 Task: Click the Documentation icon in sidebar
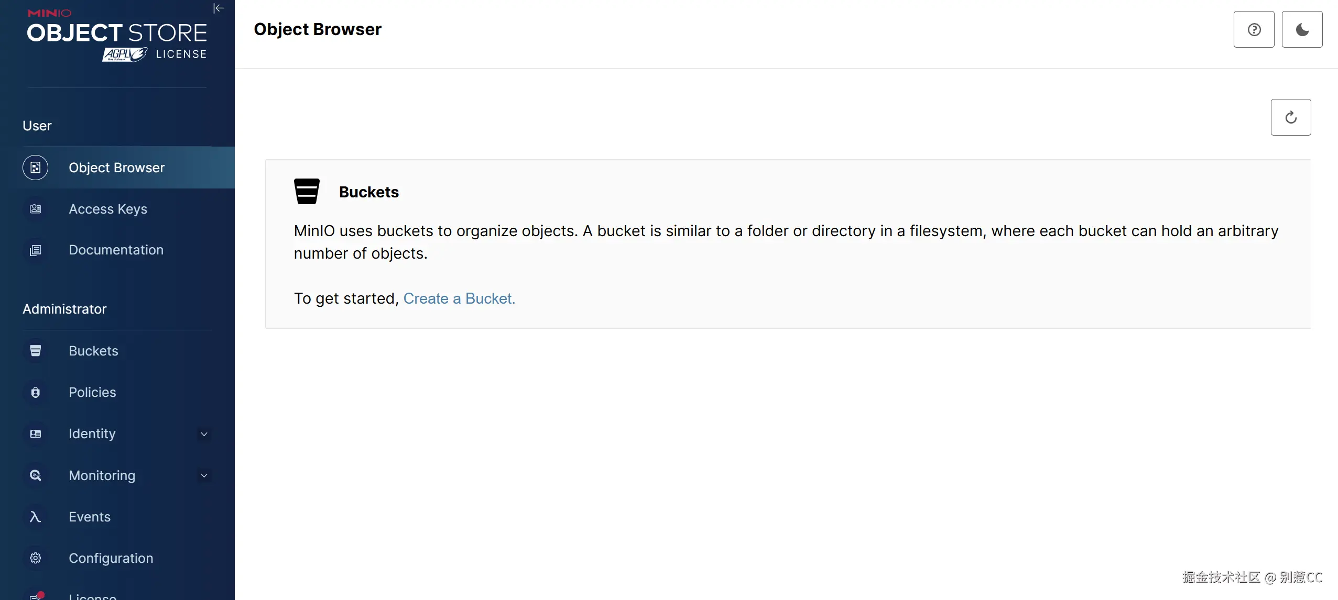click(x=35, y=250)
